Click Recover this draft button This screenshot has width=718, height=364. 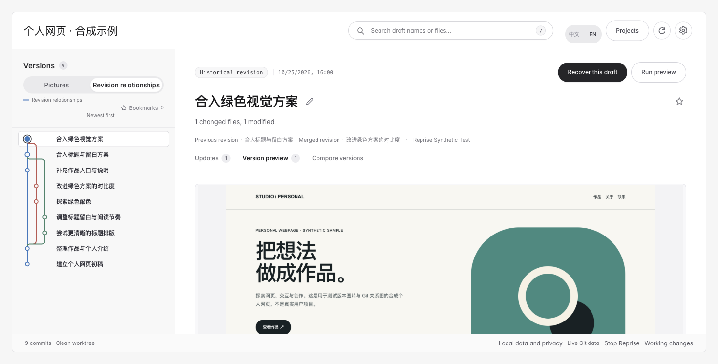[592, 72]
